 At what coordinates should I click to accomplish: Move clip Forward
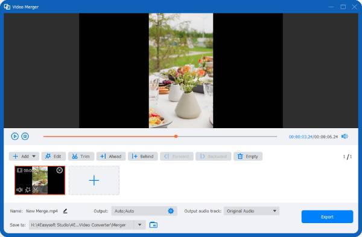177,156
